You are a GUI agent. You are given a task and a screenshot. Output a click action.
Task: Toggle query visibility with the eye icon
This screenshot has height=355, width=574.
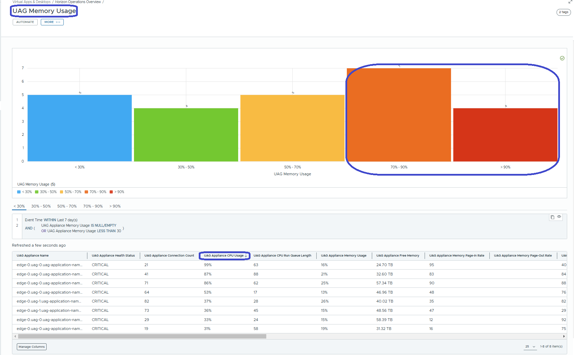[559, 217]
